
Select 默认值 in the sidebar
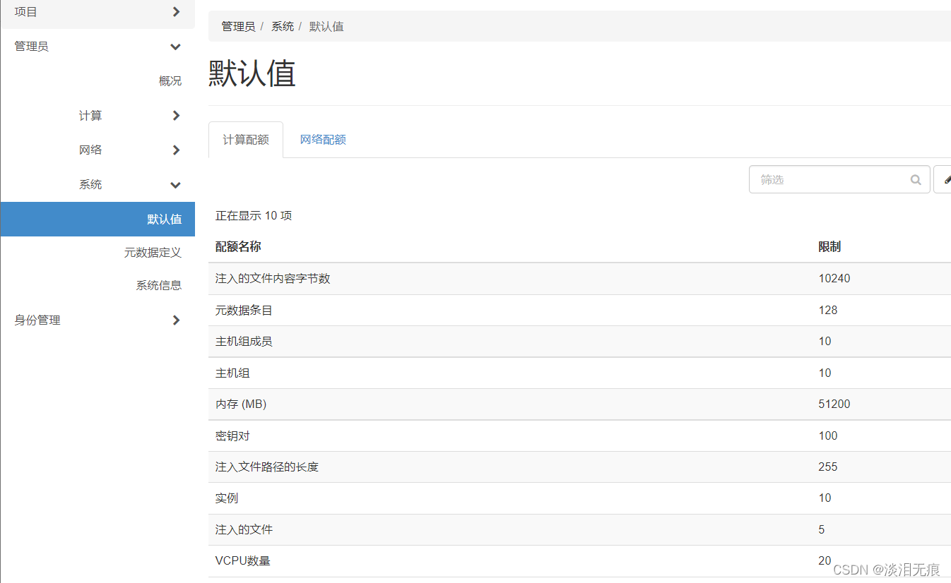click(x=98, y=219)
